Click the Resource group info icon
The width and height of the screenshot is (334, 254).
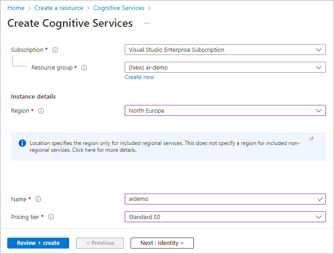click(x=84, y=68)
